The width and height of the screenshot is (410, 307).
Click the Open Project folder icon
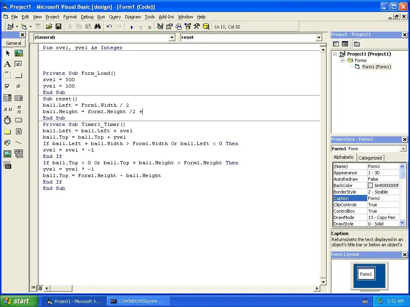click(49, 26)
